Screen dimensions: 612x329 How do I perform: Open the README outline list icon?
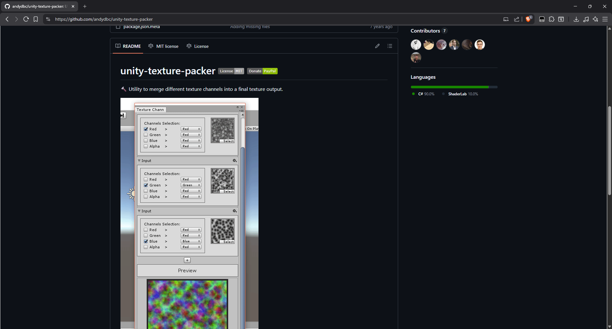coord(390,46)
